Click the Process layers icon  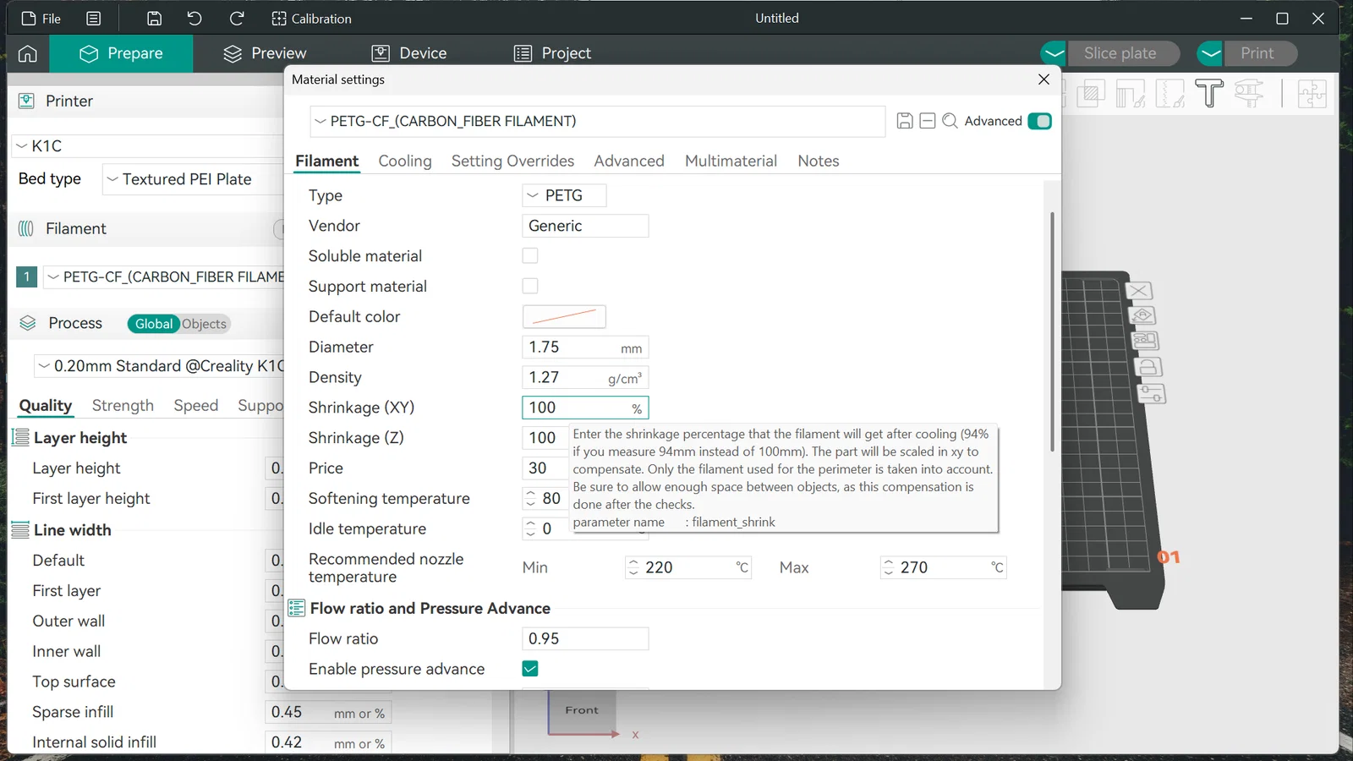pos(28,323)
